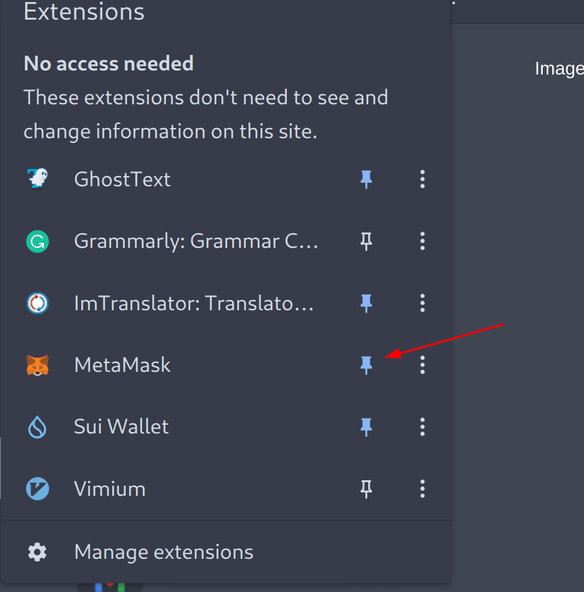Click the Grammarly extension icon

pos(37,241)
